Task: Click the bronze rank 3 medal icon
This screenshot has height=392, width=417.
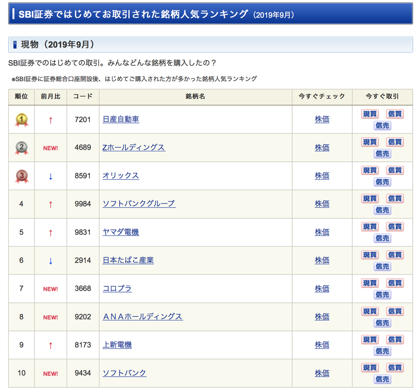Action: (x=21, y=176)
